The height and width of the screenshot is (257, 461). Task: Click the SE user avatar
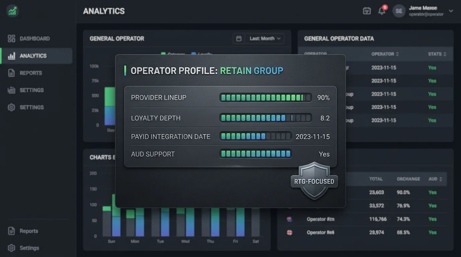tap(399, 11)
